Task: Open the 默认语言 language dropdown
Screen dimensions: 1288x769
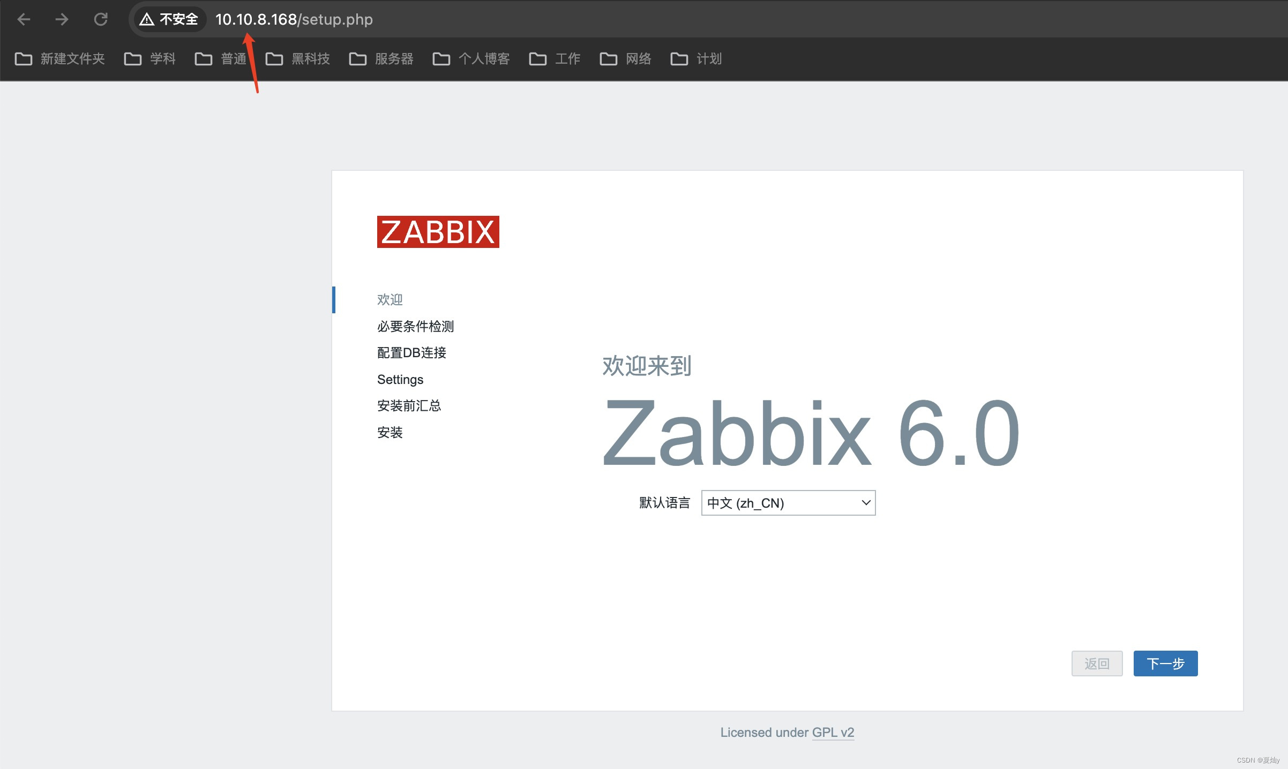Action: pos(788,503)
